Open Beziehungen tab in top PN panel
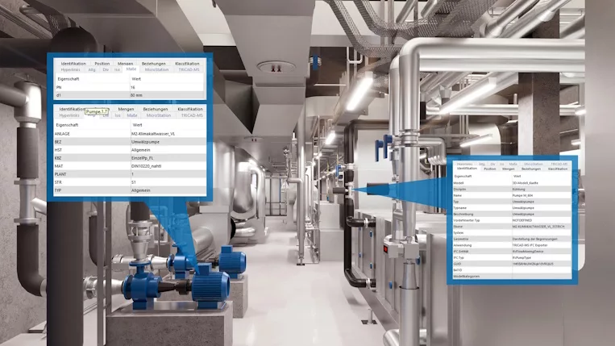The width and height of the screenshot is (615, 346). point(154,64)
